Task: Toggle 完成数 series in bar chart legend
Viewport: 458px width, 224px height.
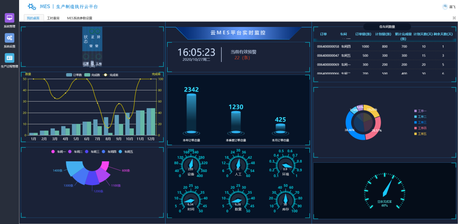Action: (x=89, y=75)
